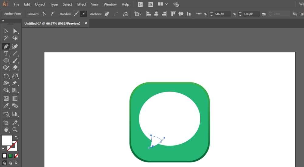Screen dimensions: 304x167
Task: Select the Mesh tool
Action: coord(6,99)
